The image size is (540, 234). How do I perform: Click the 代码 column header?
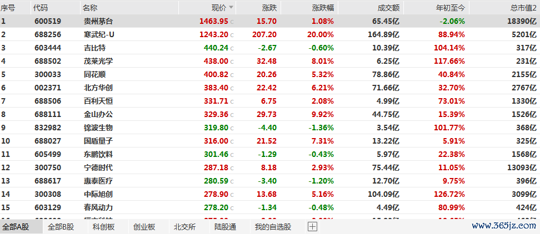pos(42,7)
